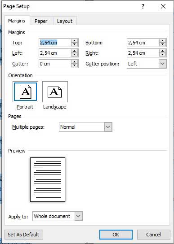
Task: Expand the Multiple pages dropdown
Action: coord(108,127)
